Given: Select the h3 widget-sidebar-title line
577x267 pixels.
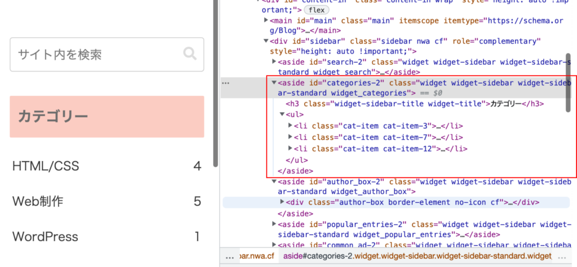Looking at the screenshot, I should (x=415, y=104).
